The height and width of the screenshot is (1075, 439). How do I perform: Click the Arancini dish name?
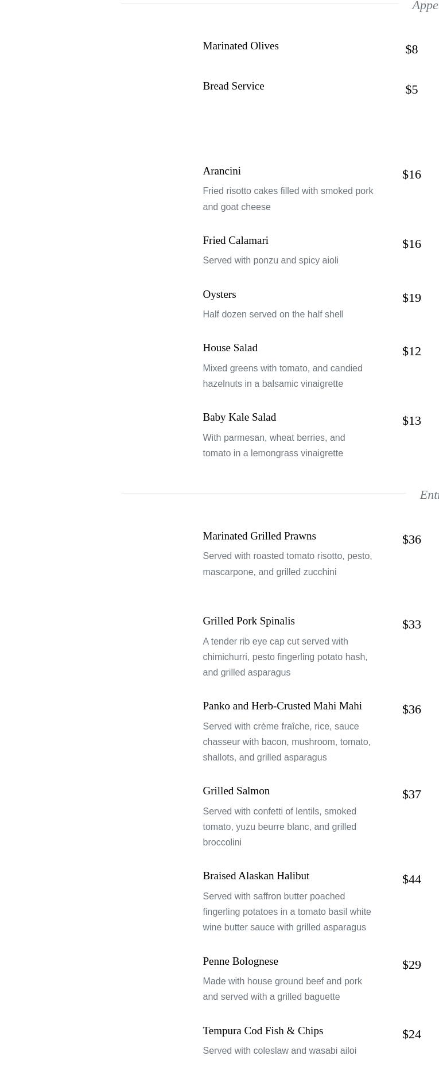pyautogui.click(x=222, y=171)
